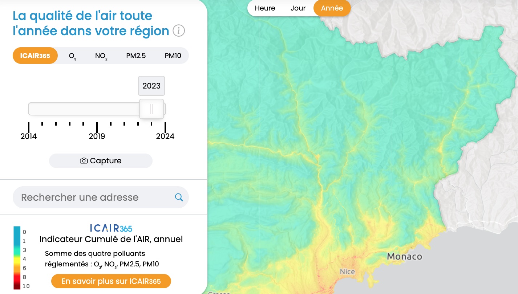The image size is (518, 294).
Task: Click the magnifier search icon
Action: (179, 197)
